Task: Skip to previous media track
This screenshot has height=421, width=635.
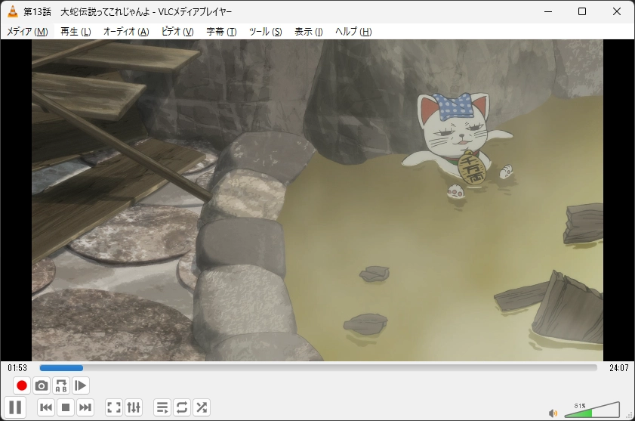Action: [46, 408]
